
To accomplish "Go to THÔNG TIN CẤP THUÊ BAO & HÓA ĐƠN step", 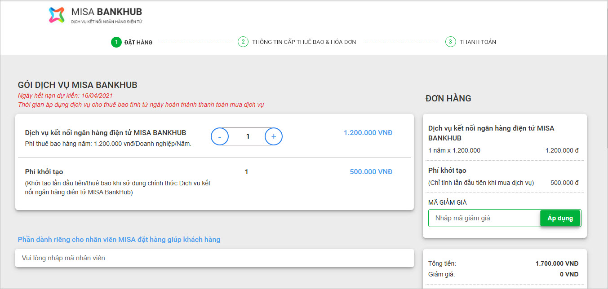I will 304,42.
